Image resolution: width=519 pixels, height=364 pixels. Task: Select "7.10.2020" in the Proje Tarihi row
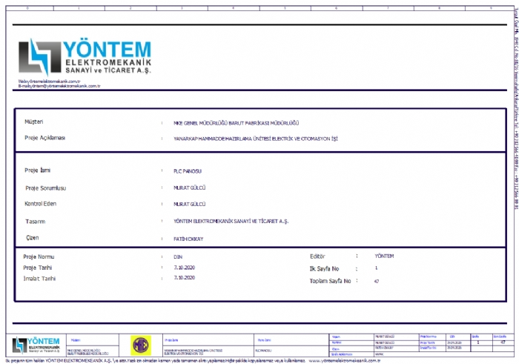tap(185, 268)
